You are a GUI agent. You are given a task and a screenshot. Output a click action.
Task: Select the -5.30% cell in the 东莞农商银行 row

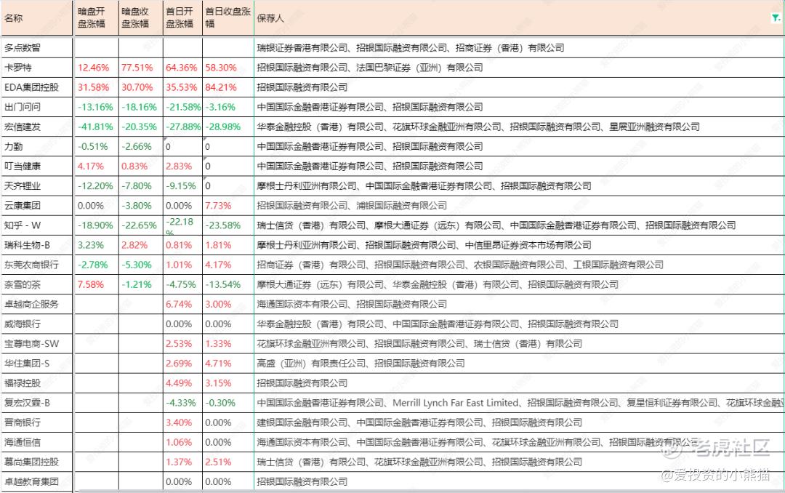(x=141, y=265)
